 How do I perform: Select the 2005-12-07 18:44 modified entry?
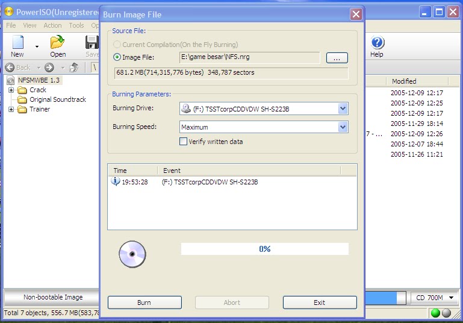click(417, 144)
